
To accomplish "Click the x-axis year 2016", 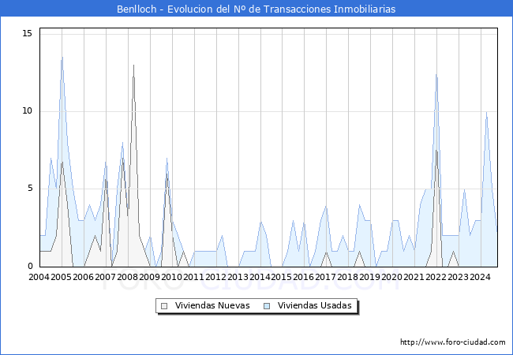I will 303,277.
